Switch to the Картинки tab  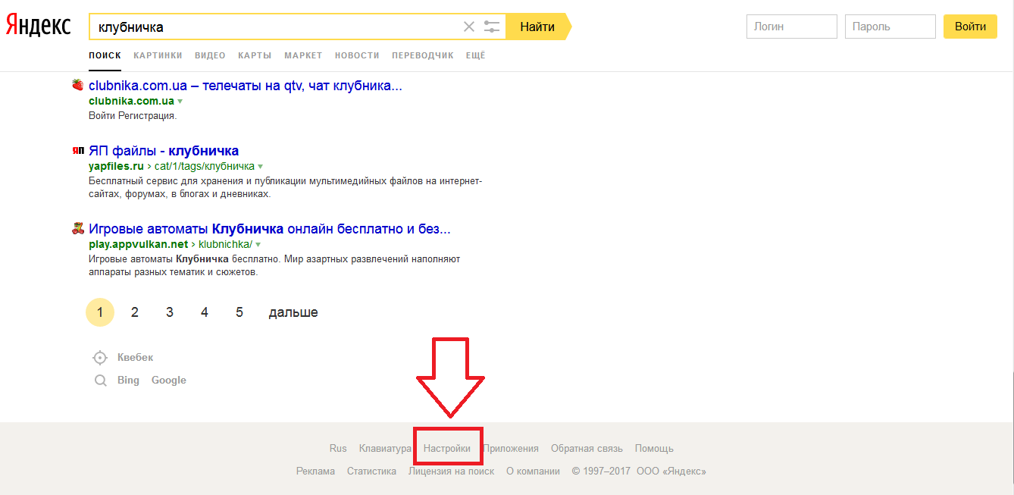tap(158, 55)
